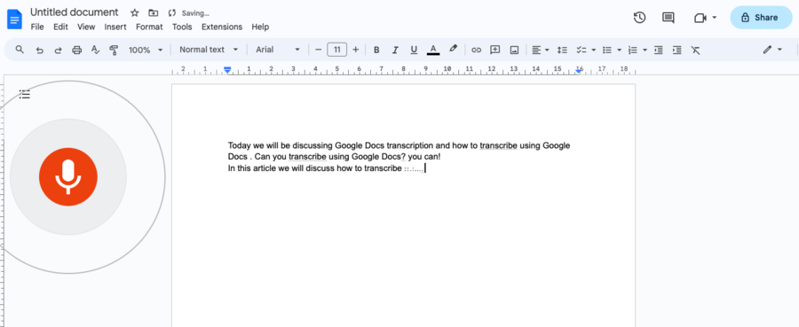The width and height of the screenshot is (799, 327).
Task: Open the highlight color picker
Action: pos(453,49)
